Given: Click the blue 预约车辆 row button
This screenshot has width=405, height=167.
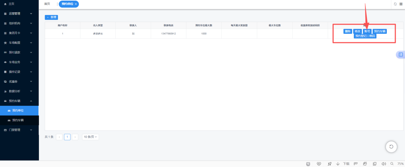Looking at the screenshot, I should 380,31.
